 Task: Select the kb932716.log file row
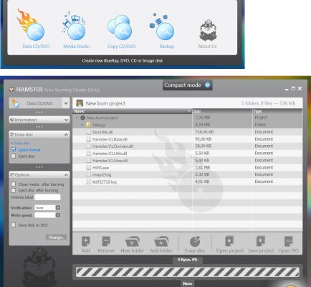coord(188,182)
